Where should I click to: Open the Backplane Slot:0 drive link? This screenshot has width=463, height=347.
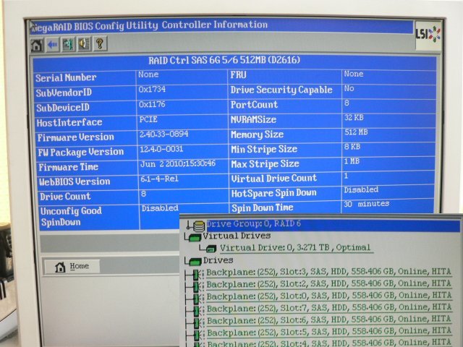[329, 296]
